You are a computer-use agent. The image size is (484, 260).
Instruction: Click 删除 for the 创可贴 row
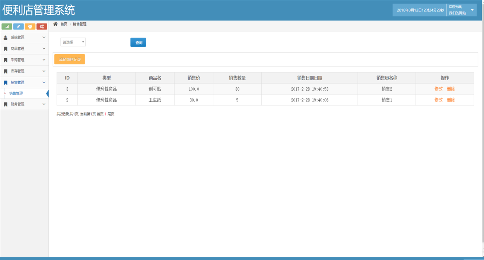point(451,89)
